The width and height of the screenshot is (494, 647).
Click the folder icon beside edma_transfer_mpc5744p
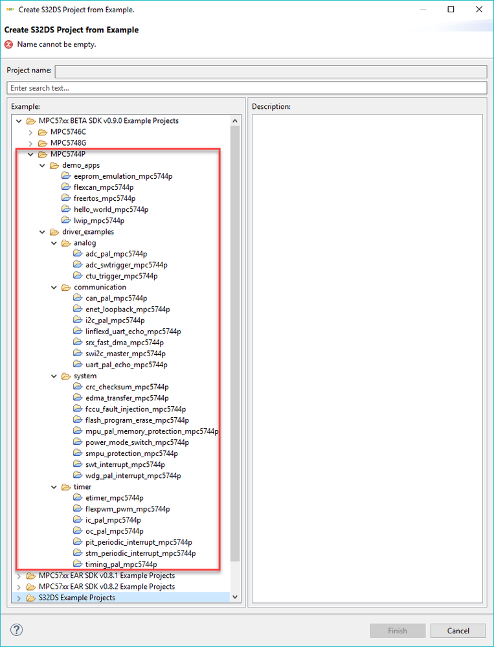coord(78,398)
